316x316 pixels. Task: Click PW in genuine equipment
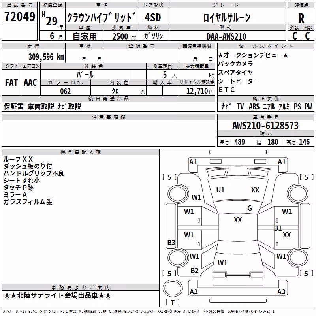click(x=308, y=106)
